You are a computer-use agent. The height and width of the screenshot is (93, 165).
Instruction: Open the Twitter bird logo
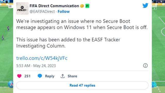pyautogui.click(x=145, y=6)
